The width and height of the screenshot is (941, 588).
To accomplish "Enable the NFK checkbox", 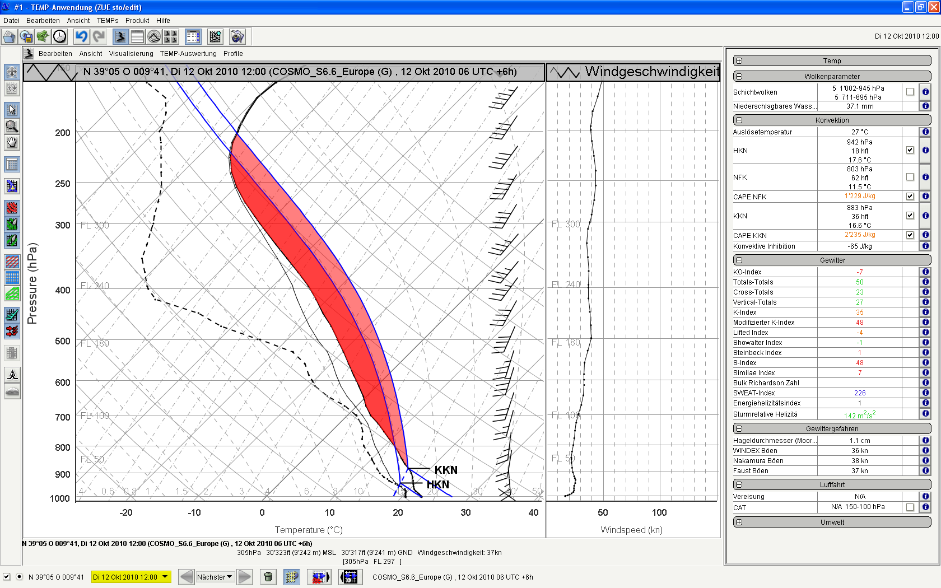I will point(910,177).
